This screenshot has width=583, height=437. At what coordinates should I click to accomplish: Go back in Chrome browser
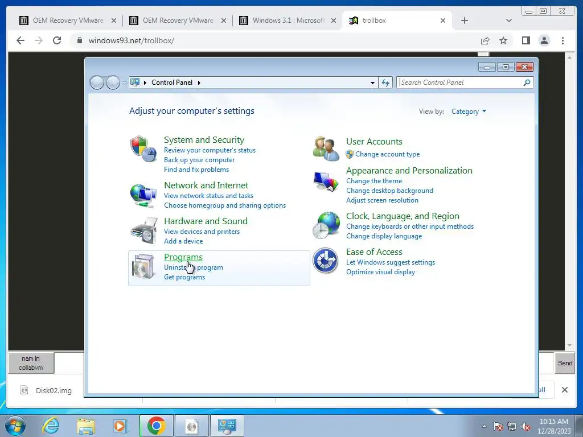click(x=20, y=40)
